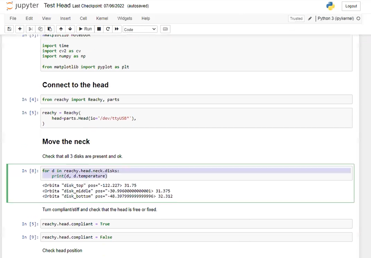This screenshot has width=371, height=258.
Task: Click the Last Checkpoint text
Action: tap(98, 6)
